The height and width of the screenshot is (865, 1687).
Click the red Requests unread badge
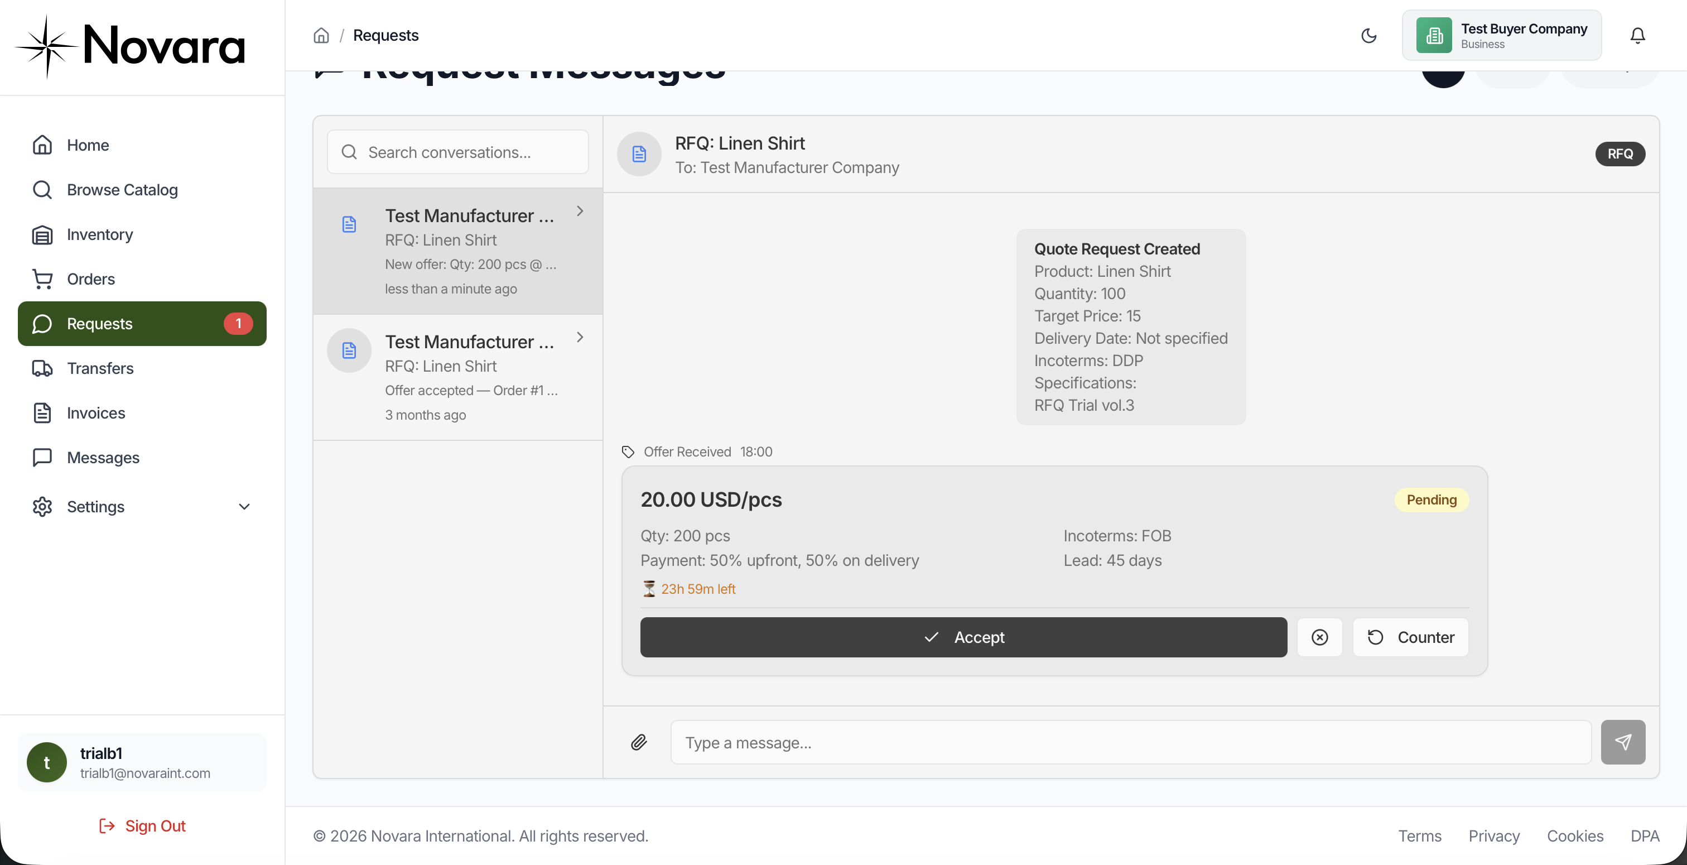(x=238, y=324)
